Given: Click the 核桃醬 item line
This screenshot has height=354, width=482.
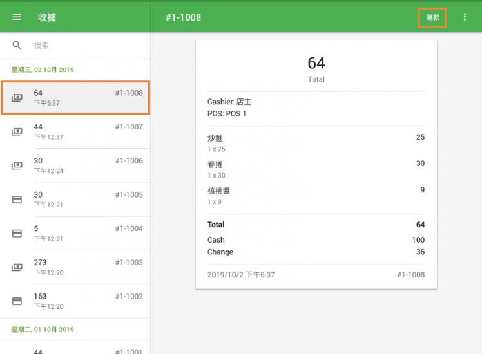Looking at the screenshot, I should [x=316, y=196].
